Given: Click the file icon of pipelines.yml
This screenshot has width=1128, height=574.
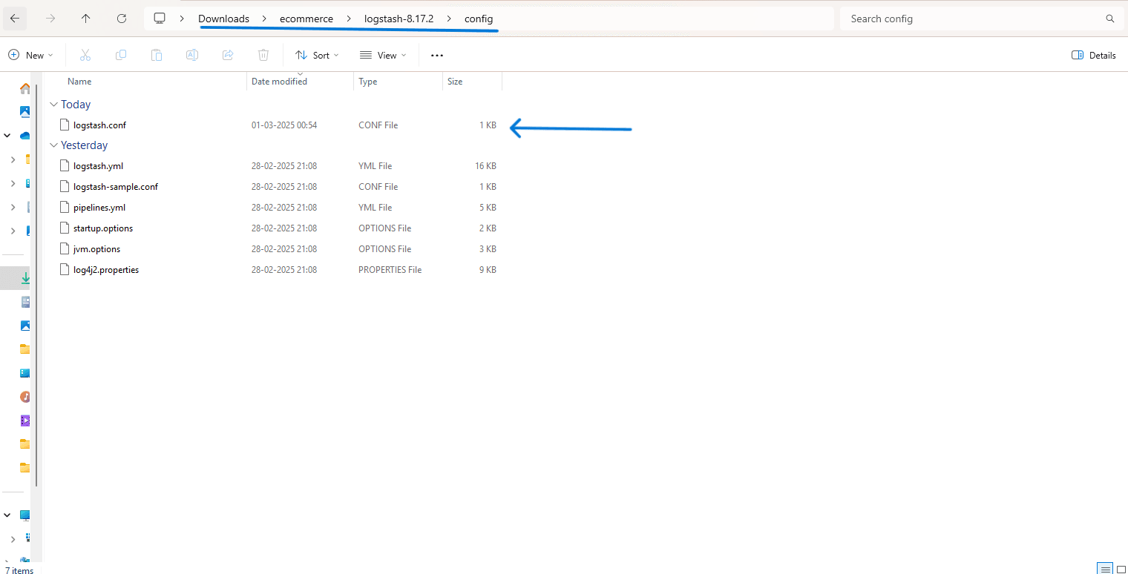Looking at the screenshot, I should 65,207.
